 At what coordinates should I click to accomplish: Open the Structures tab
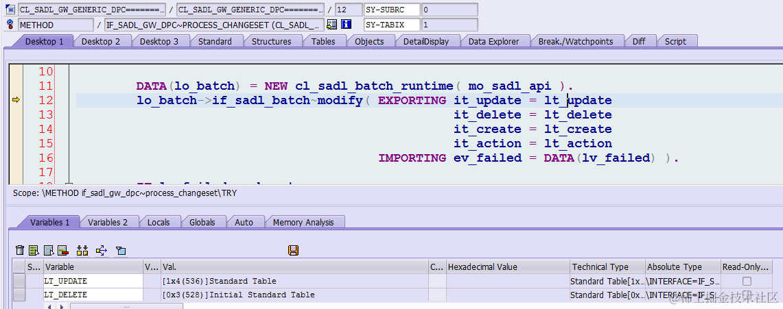pos(271,41)
